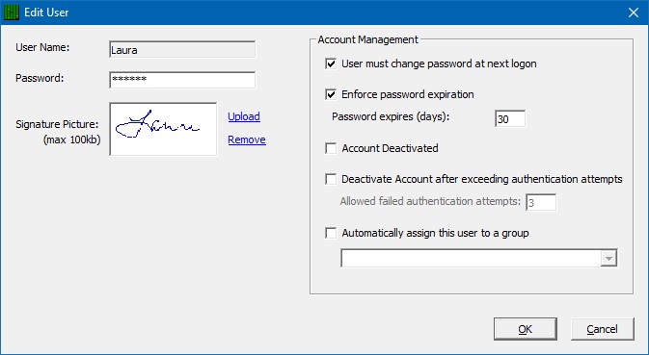The width and height of the screenshot is (649, 355).
Task: Click the Account Management group label
Action: click(x=368, y=39)
